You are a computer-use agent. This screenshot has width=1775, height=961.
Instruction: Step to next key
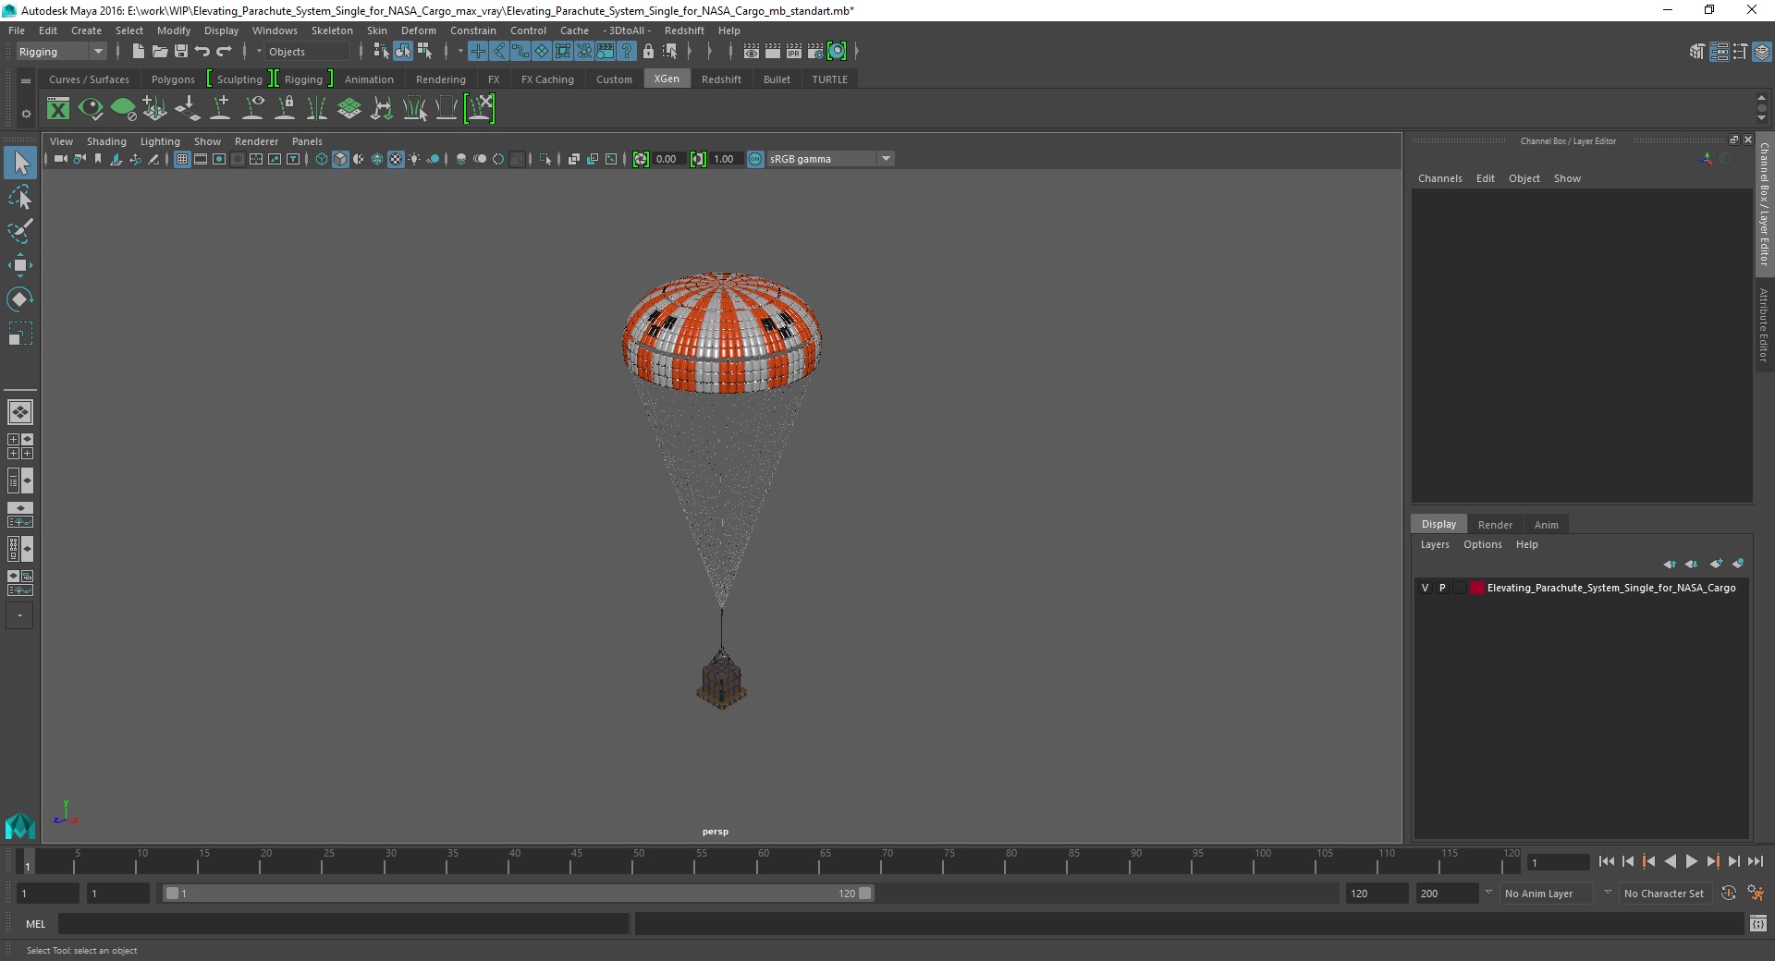[x=1712, y=861]
